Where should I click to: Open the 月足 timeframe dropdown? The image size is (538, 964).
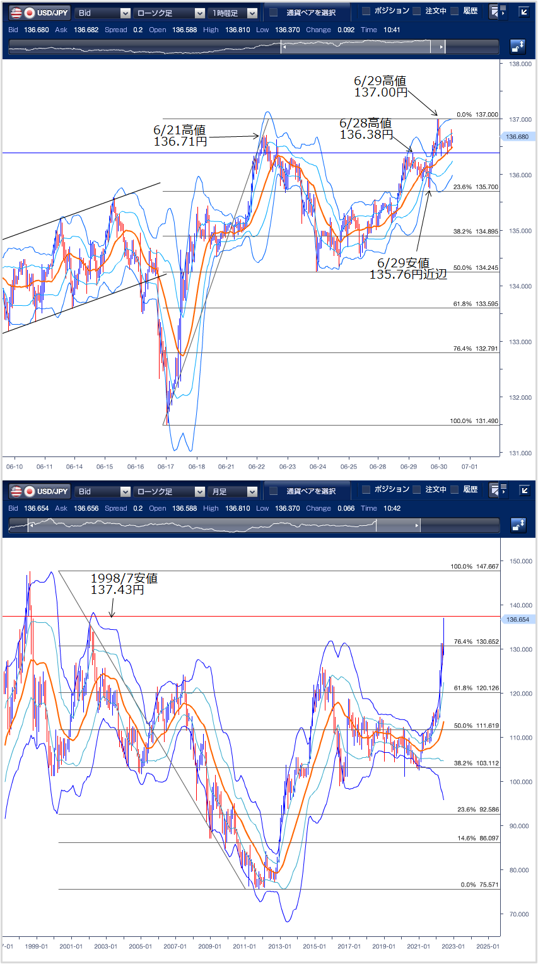pyautogui.click(x=233, y=491)
